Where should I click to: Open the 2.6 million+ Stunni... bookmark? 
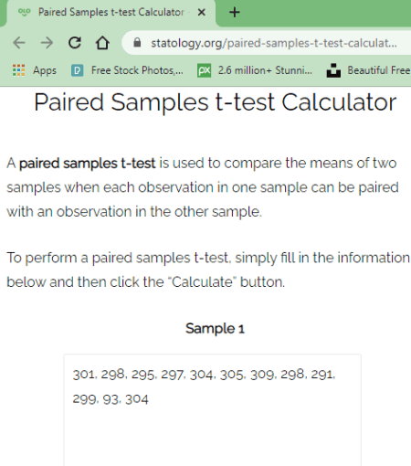255,70
